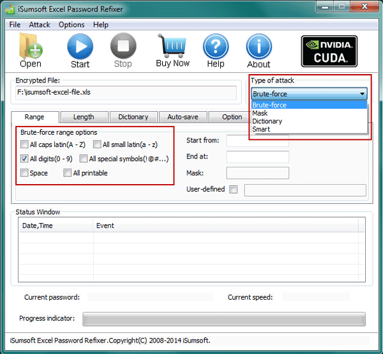Enable All caps latin(A - Z)
Viewport: 383px width, 354px height.
click(24, 144)
